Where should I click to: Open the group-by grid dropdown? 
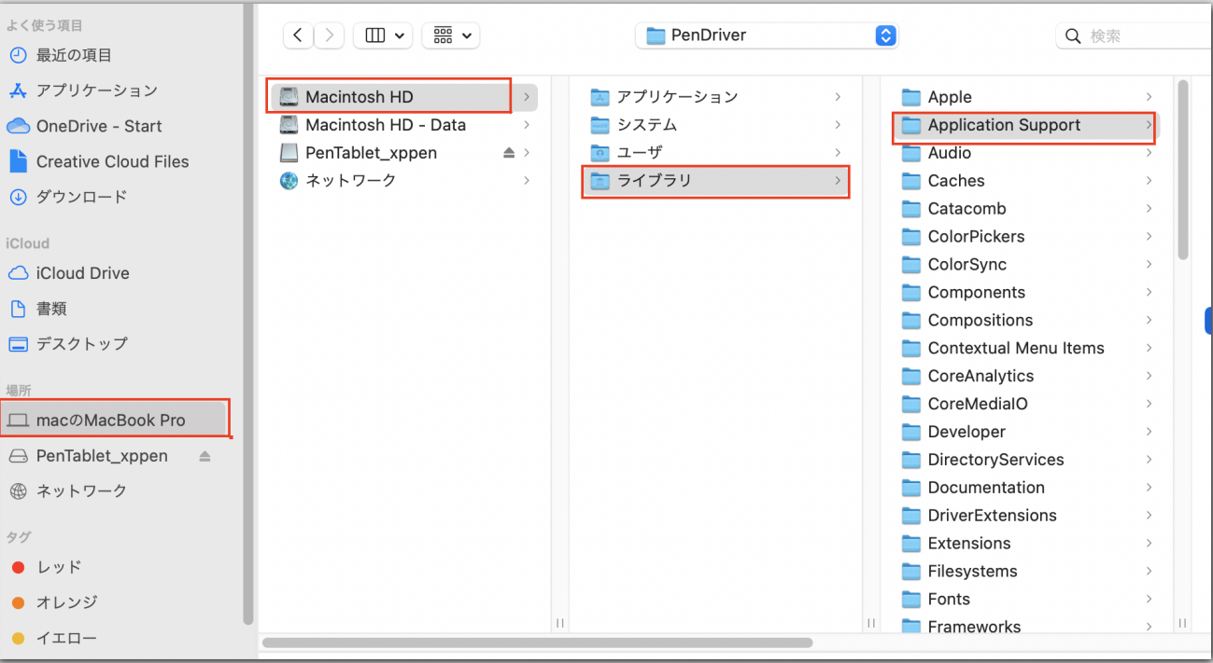[x=451, y=35]
